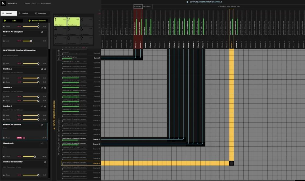
Task: Expand the Miau Airpods output column header
Action: point(147,6)
